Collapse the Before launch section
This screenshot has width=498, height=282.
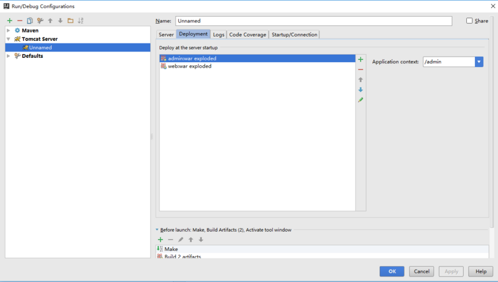tap(157, 230)
